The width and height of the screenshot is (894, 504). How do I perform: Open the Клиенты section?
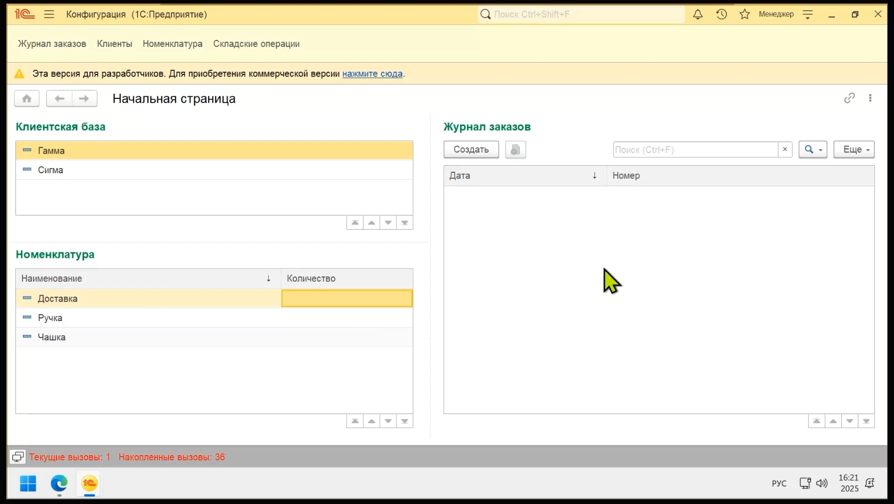pyautogui.click(x=114, y=44)
